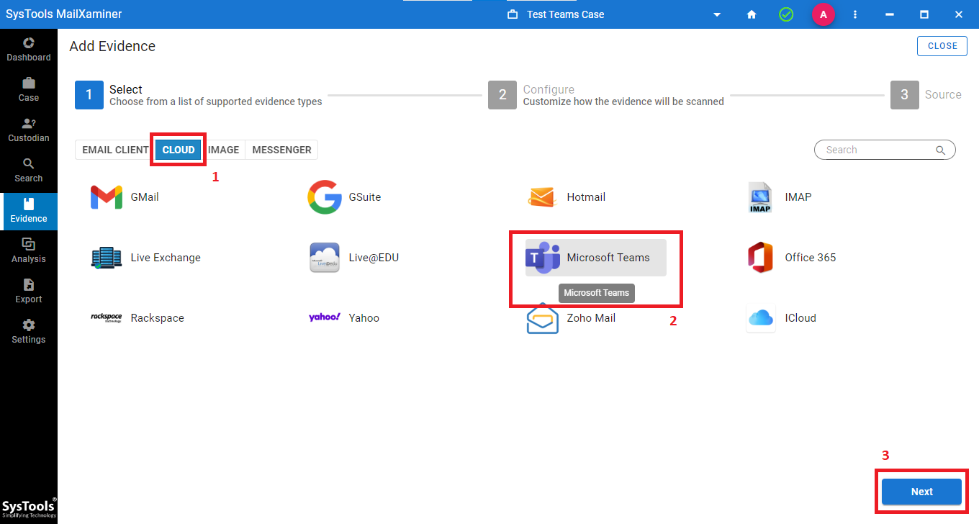979x524 pixels.
Task: Go to Custodian in sidebar
Action: [29, 130]
